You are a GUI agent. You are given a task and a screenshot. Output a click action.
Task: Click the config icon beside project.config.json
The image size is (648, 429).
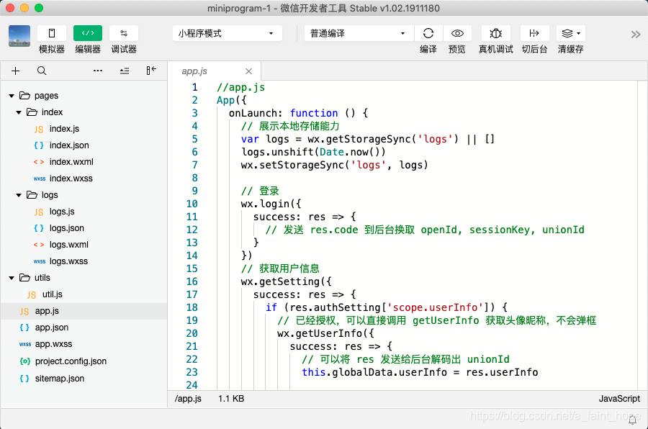pos(24,361)
